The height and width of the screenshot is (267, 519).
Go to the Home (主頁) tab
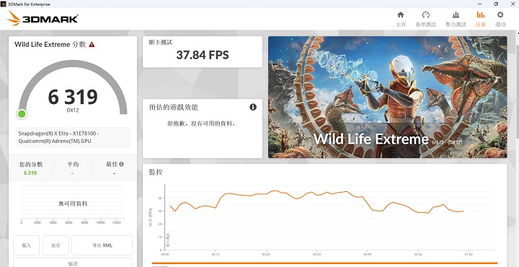click(x=401, y=19)
